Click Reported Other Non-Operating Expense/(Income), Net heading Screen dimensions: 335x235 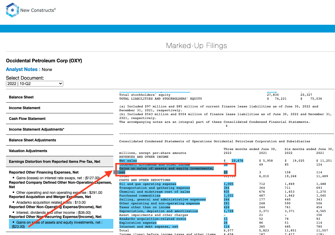click(x=55, y=207)
